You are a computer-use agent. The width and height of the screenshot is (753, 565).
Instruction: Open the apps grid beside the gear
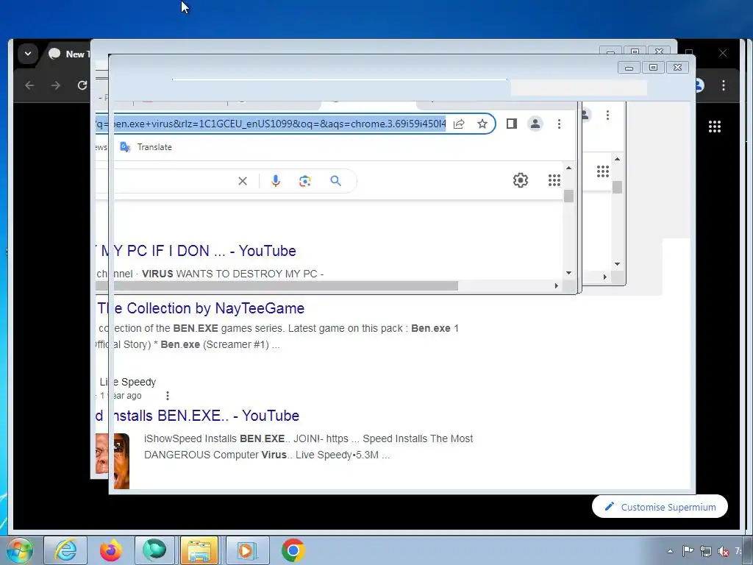click(554, 180)
